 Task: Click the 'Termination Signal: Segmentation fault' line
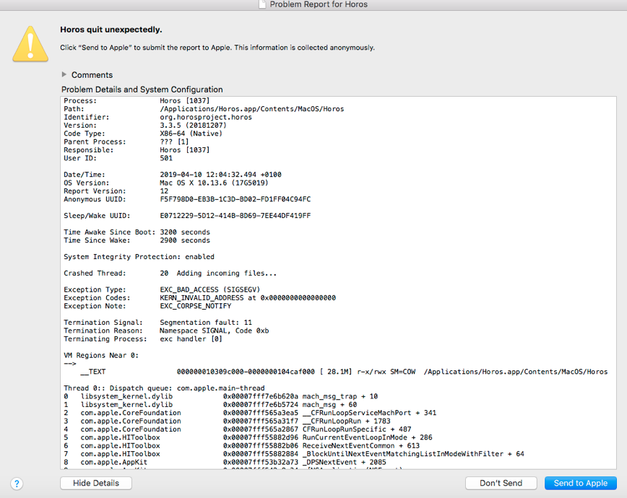click(166, 322)
